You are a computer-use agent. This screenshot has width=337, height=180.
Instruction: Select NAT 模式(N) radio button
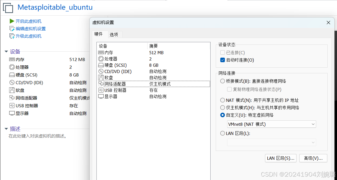(x=223, y=100)
